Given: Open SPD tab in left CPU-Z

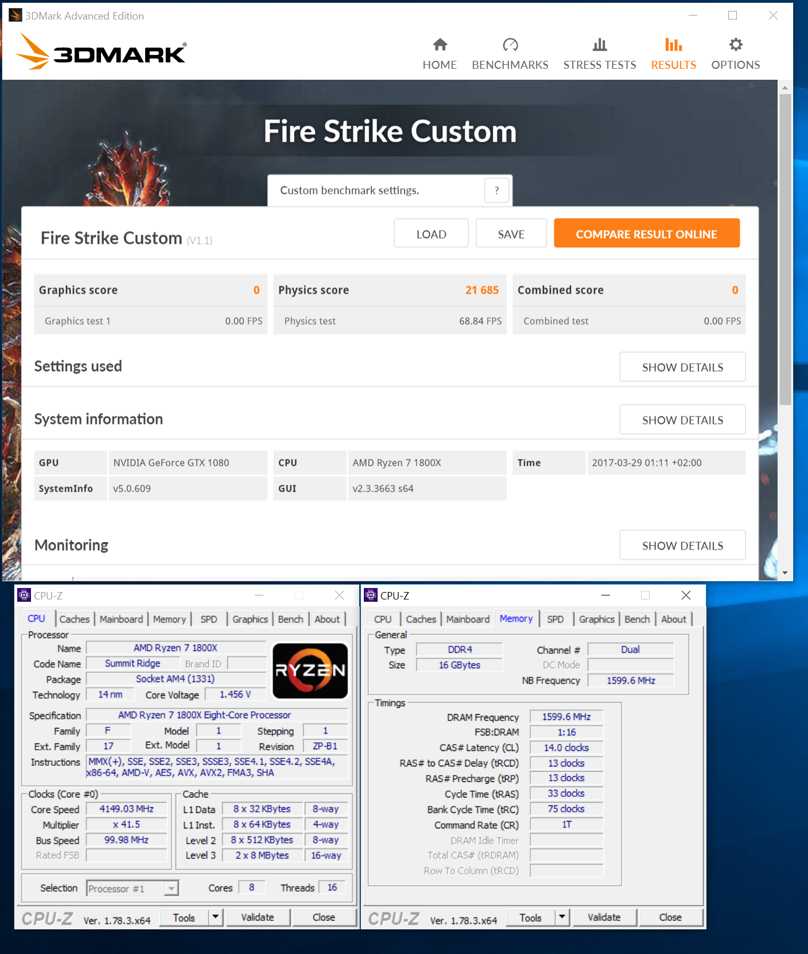Looking at the screenshot, I should (209, 619).
